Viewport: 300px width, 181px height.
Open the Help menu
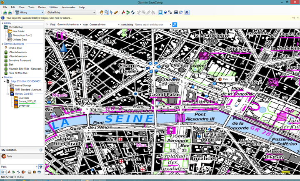[x=82, y=7]
